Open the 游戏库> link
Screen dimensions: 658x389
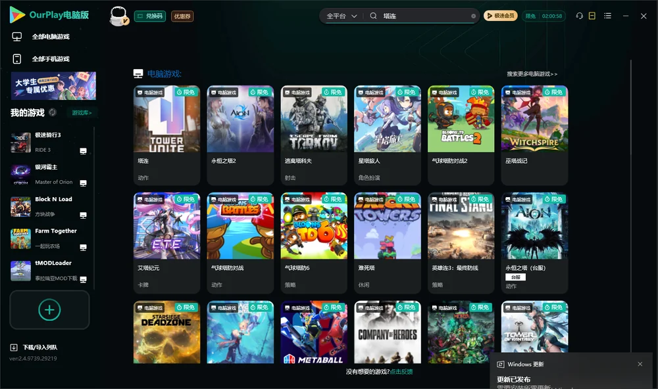pos(82,112)
